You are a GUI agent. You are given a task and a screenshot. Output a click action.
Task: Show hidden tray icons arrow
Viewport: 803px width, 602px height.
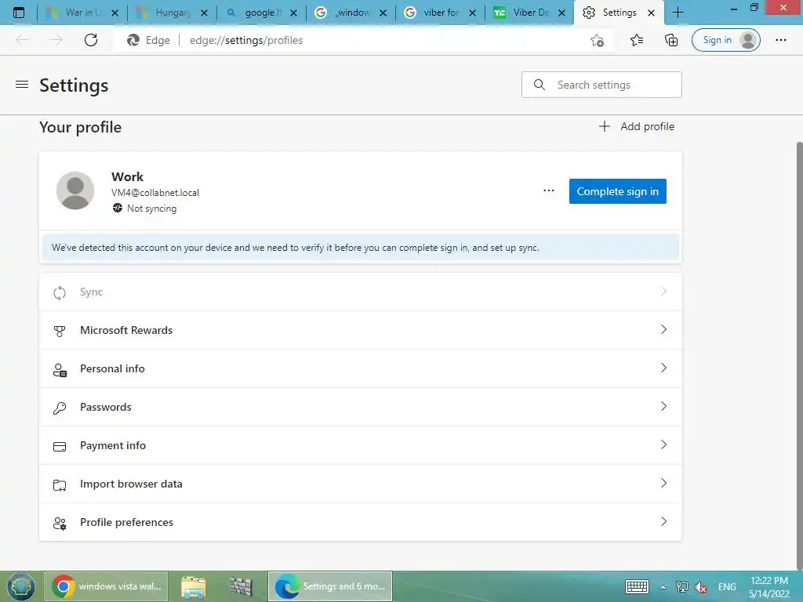(x=663, y=587)
